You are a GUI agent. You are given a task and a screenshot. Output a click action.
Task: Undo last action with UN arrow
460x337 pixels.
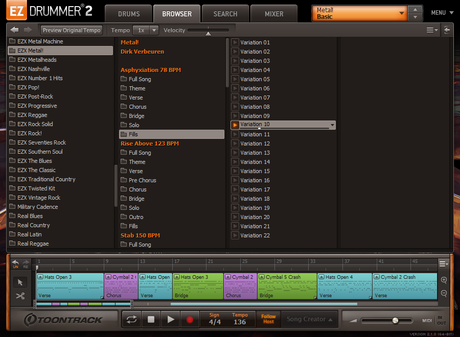(x=15, y=264)
